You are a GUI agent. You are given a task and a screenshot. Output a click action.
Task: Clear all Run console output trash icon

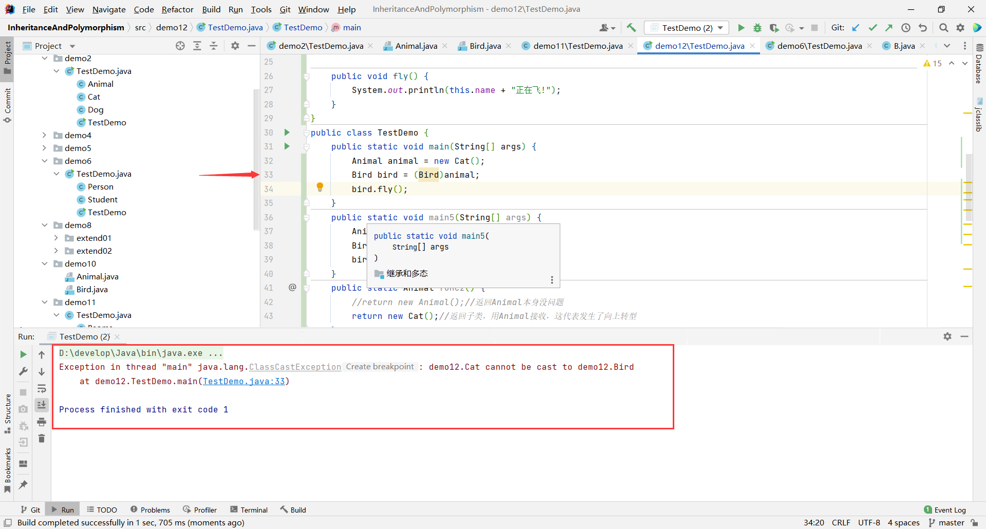(x=42, y=439)
